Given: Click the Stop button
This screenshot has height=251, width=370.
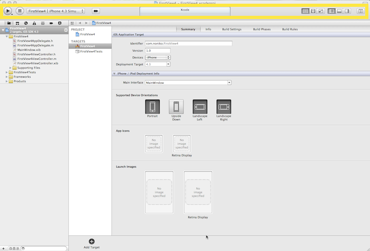Looking at the screenshot, I should 20,11.
